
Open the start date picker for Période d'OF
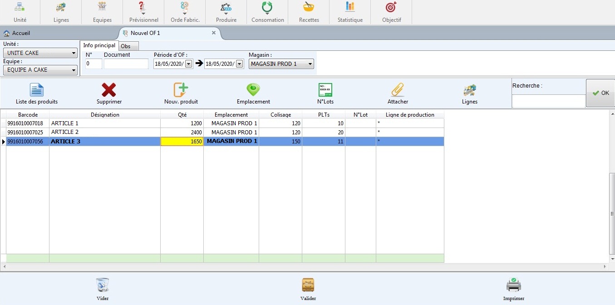point(189,64)
